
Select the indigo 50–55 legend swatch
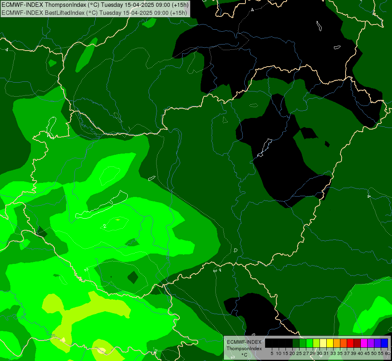(378, 343)
